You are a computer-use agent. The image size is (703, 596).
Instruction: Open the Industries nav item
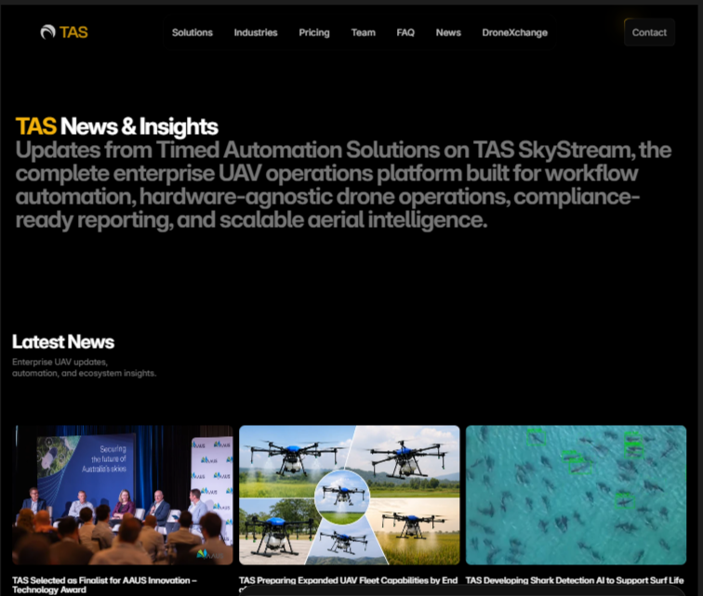(x=256, y=33)
